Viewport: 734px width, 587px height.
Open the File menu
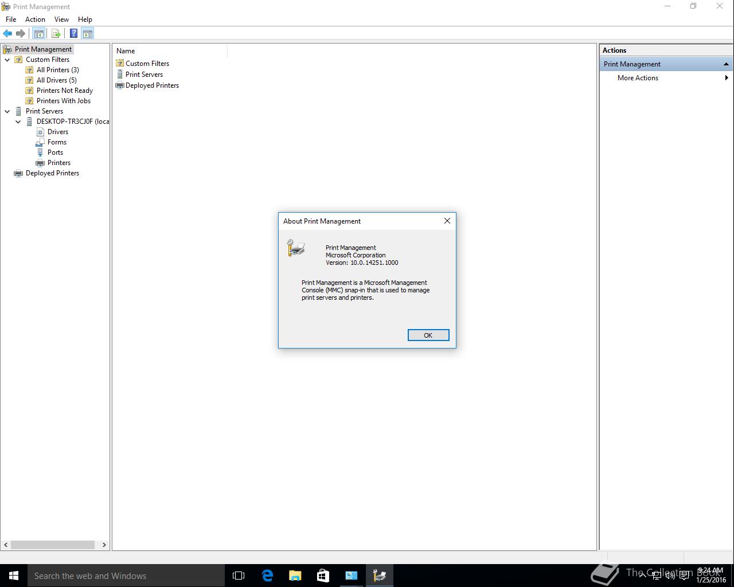tap(11, 19)
